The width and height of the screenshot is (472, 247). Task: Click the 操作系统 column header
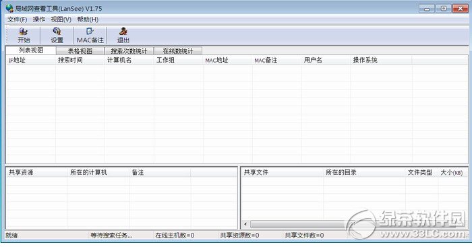point(381,60)
